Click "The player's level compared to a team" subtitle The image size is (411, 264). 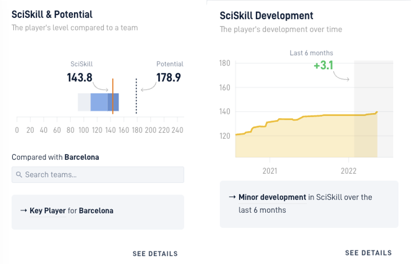click(75, 28)
